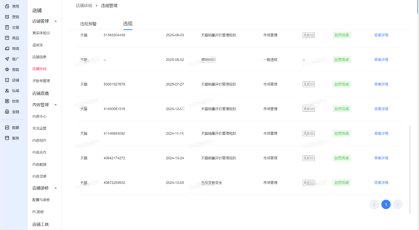Collapse the 店铺管理 section chevron
419x230 pixels.
pos(56,21)
